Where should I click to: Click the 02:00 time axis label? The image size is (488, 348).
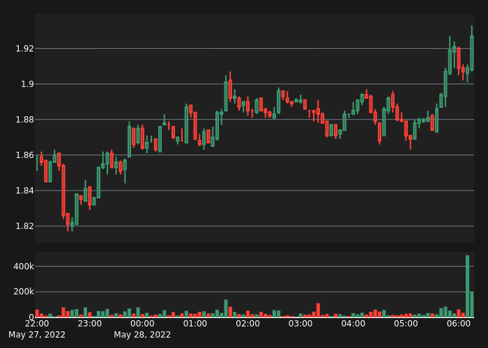[x=247, y=324]
